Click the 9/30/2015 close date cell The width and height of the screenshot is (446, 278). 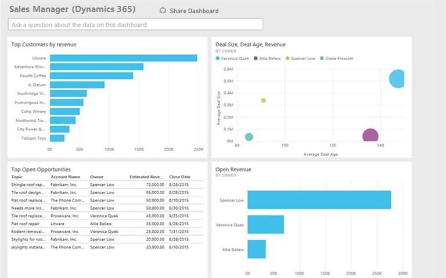(179, 208)
